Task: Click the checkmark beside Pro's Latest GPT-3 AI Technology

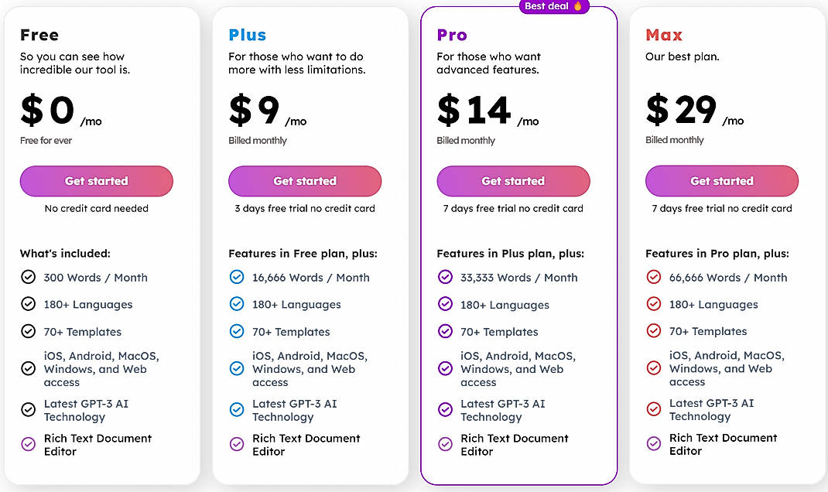Action: 445,409
